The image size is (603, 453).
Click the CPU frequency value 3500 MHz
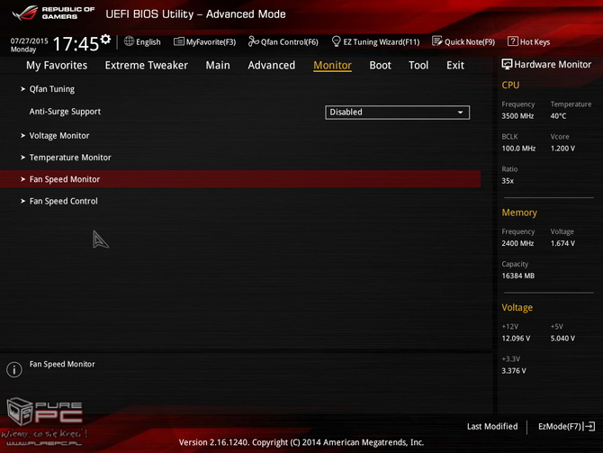[x=517, y=116]
